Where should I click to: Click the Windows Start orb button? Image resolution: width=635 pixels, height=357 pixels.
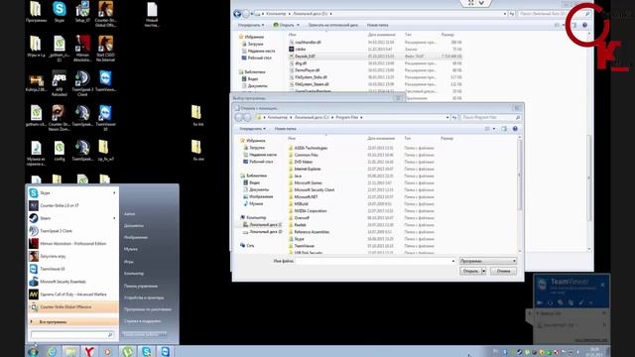[33, 351]
